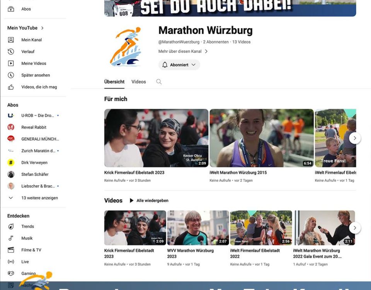
Task: Open Live in the Entdecken menu
Action: click(25, 262)
